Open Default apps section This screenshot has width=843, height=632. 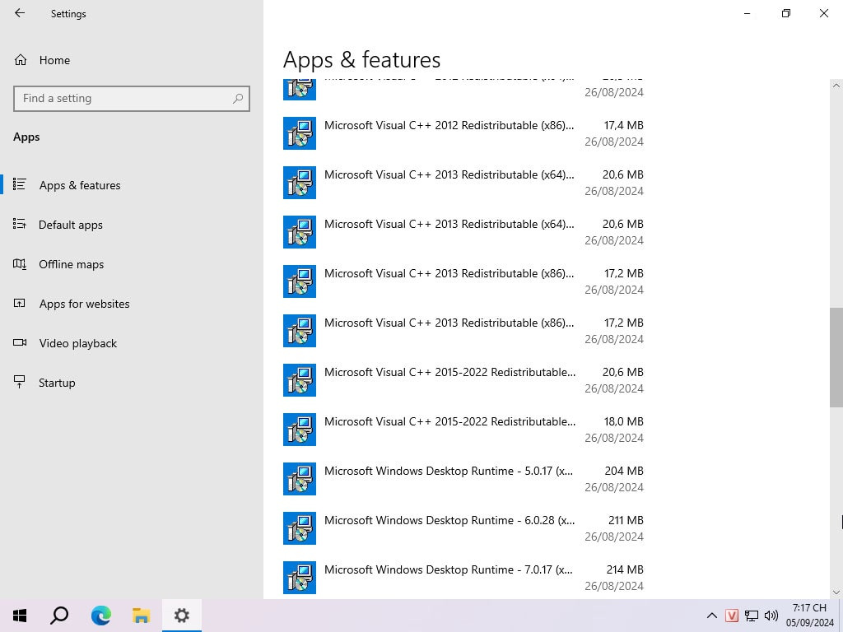(70, 225)
